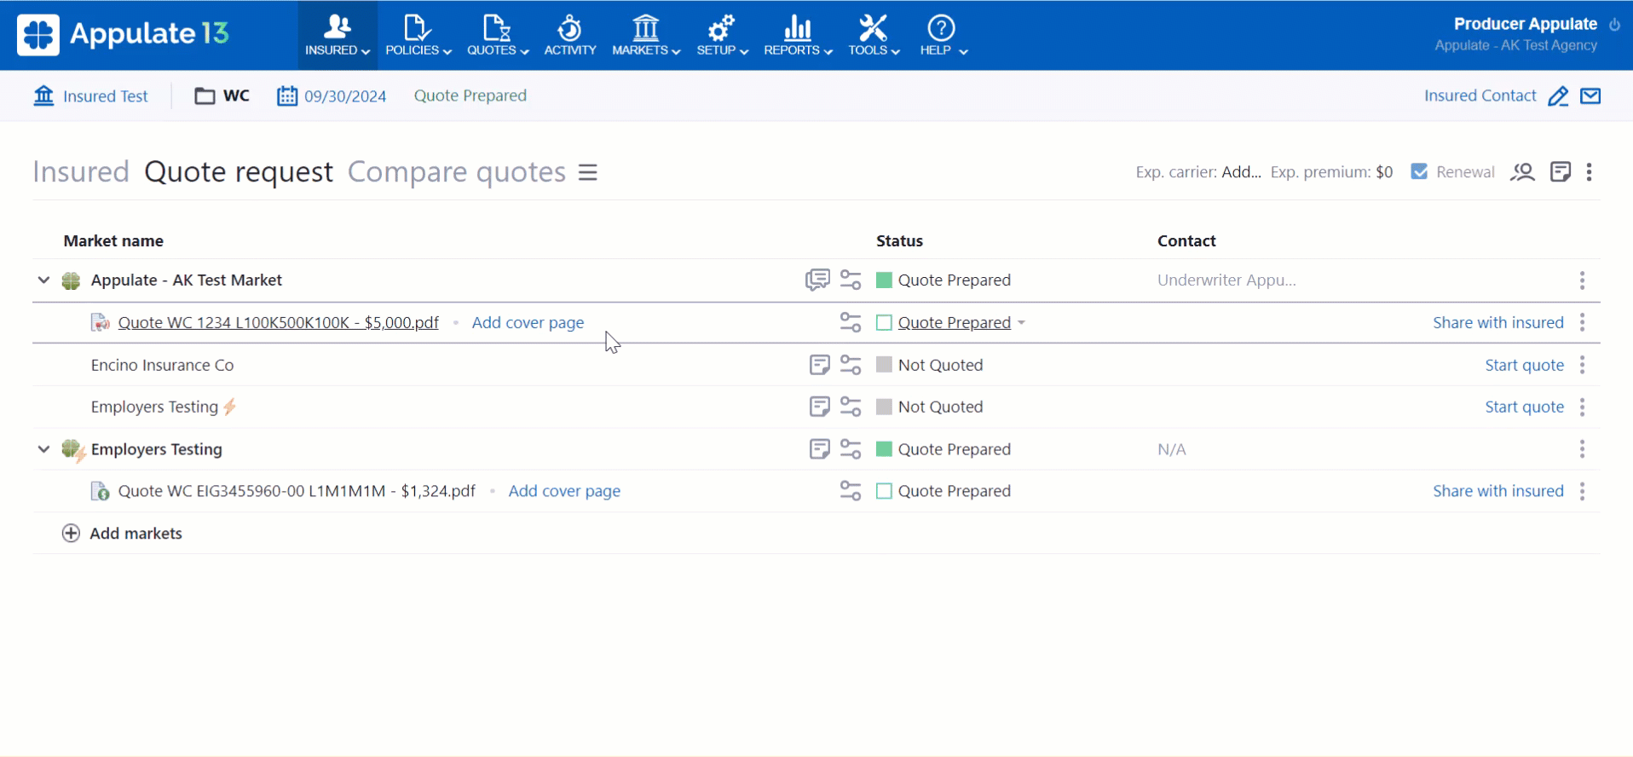Open the notes icon in the Encino Insurance Co row
This screenshot has height=757, width=1633.
(x=819, y=365)
